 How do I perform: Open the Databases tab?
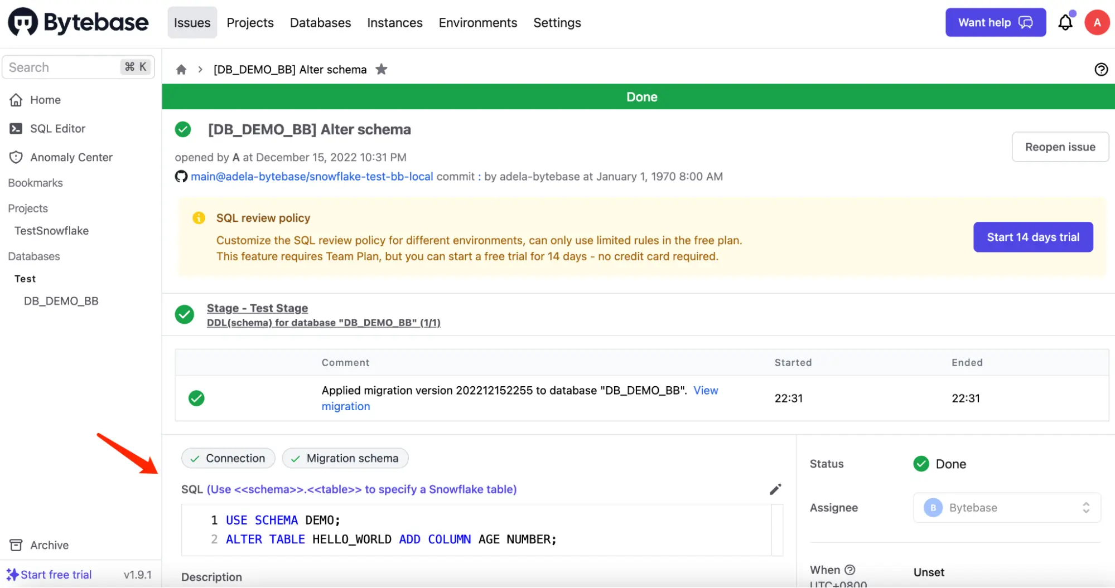pos(320,23)
